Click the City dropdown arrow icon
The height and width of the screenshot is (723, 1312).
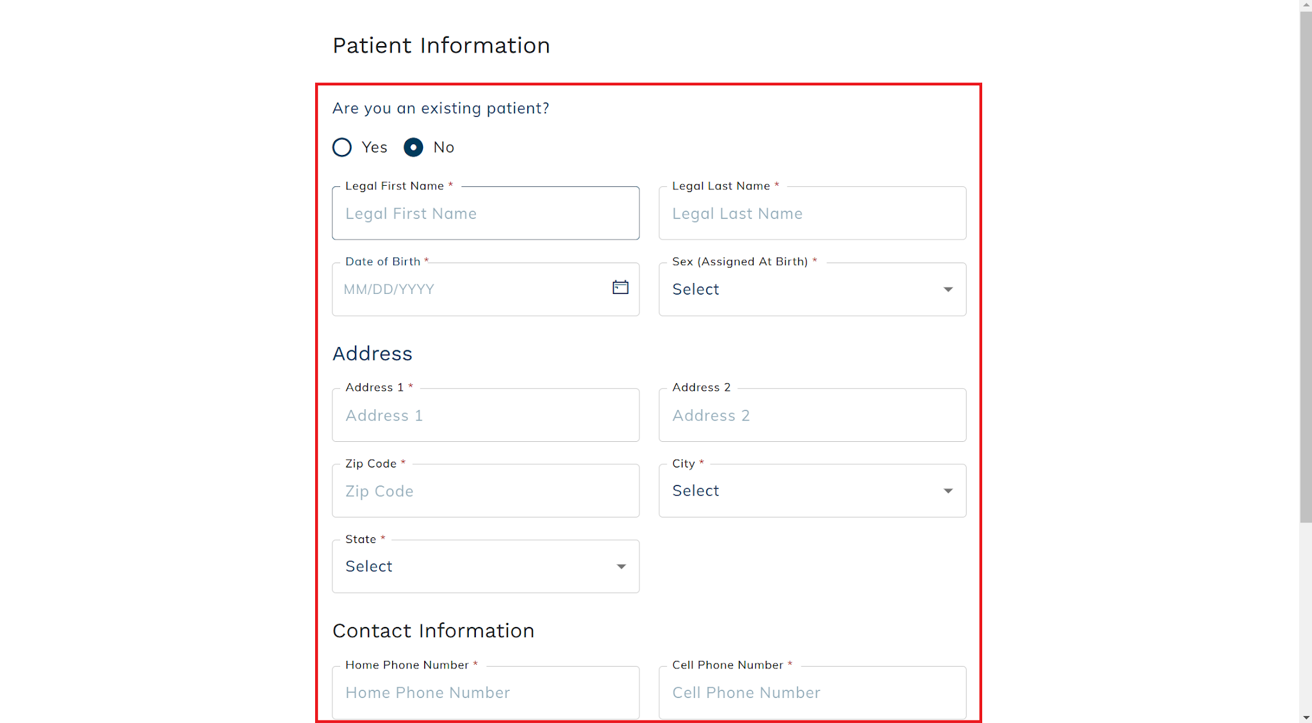(947, 491)
